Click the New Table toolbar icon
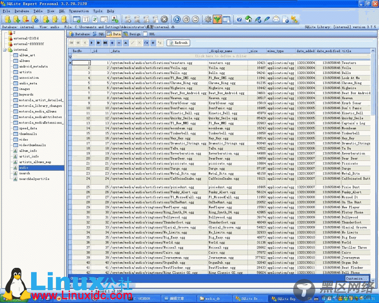 (x=77, y=19)
